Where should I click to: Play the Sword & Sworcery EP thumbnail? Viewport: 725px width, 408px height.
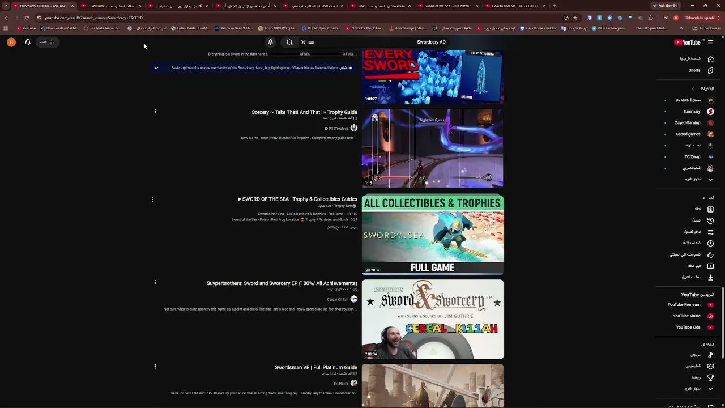point(433,320)
